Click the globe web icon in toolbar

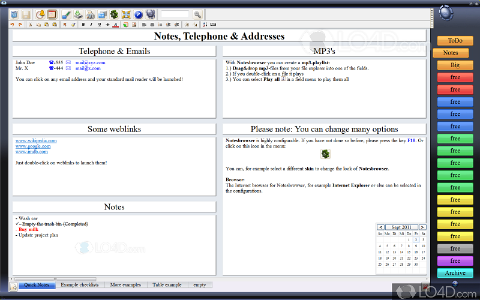click(150, 14)
